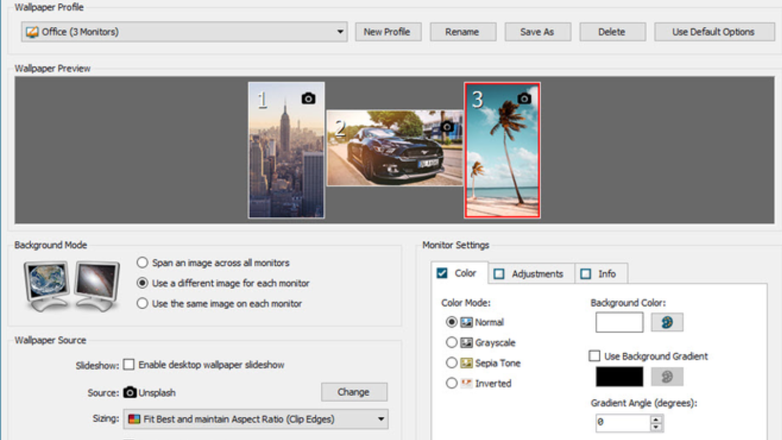Click the Change source button
The width and height of the screenshot is (782, 440).
pyautogui.click(x=354, y=392)
